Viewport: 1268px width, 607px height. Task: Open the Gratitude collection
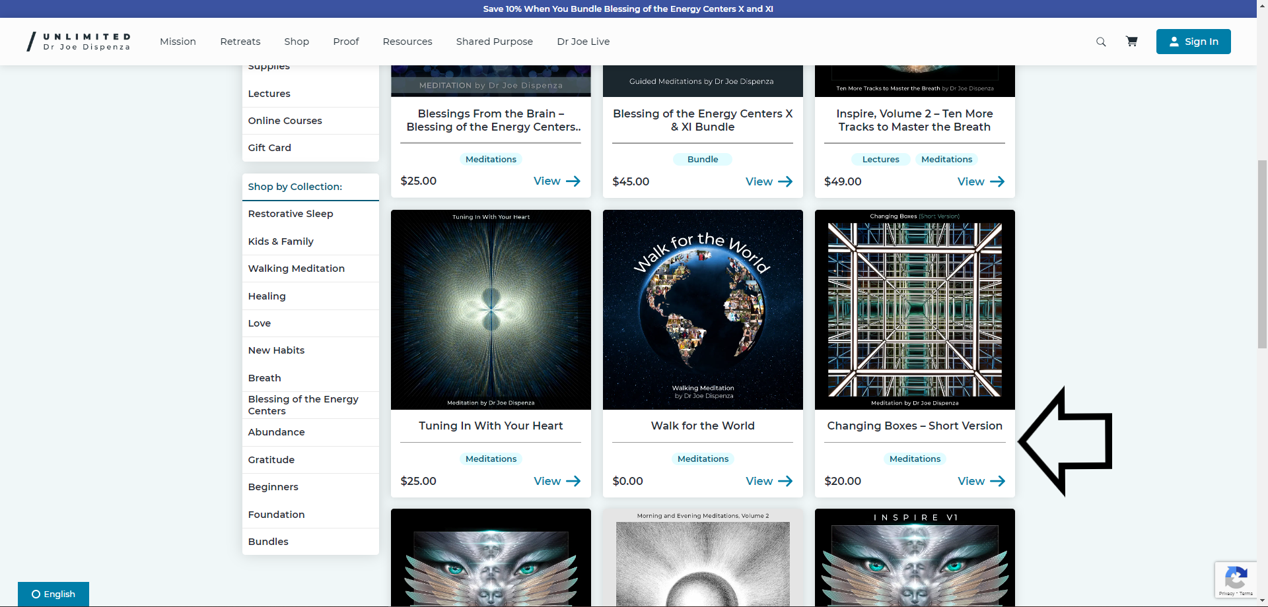(x=310, y=460)
